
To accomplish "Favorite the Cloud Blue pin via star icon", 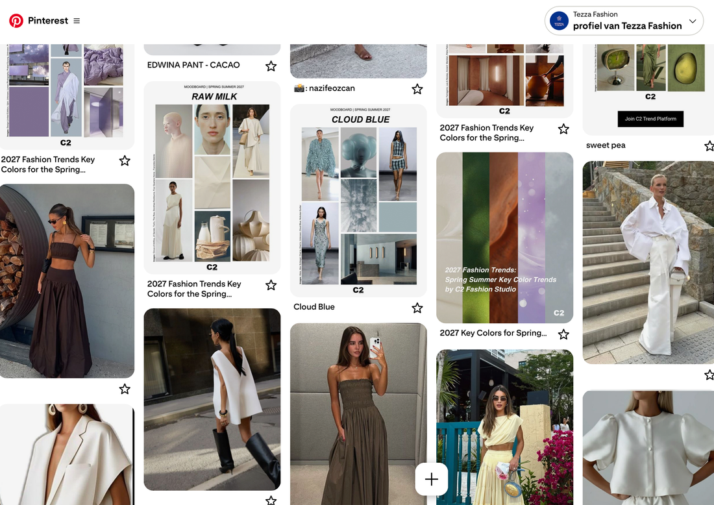I will point(417,308).
